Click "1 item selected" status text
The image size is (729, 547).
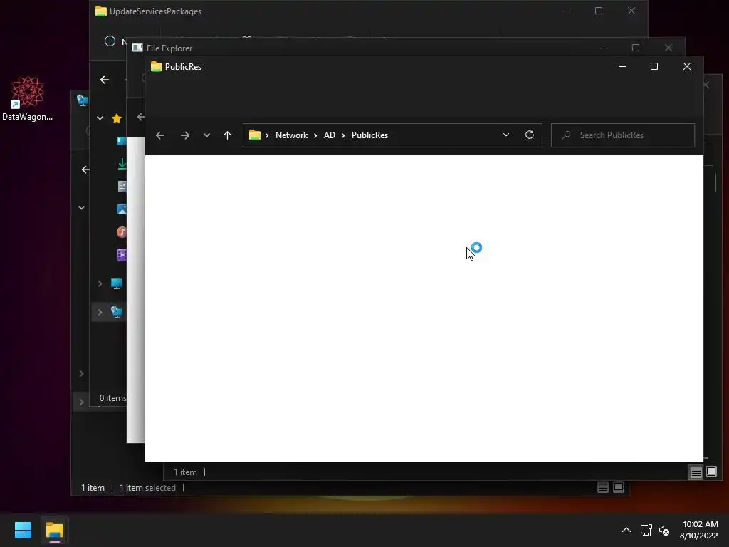click(x=147, y=488)
